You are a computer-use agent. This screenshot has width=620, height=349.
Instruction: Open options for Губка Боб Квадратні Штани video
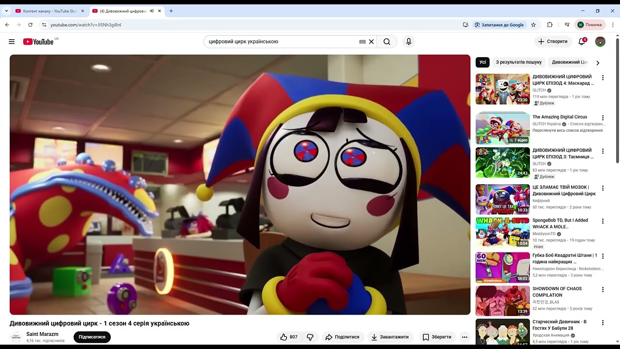click(603, 256)
